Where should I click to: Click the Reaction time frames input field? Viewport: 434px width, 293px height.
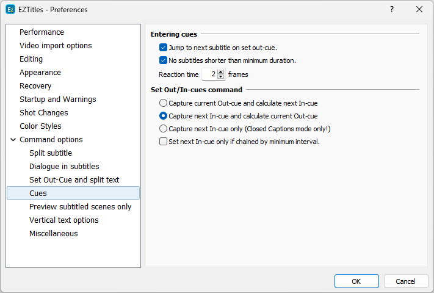[209, 74]
